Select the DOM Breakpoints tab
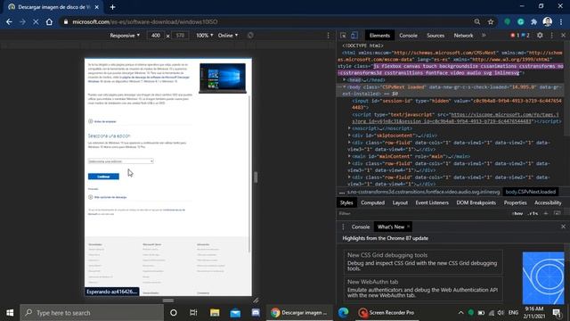570x321 pixels. coord(476,202)
